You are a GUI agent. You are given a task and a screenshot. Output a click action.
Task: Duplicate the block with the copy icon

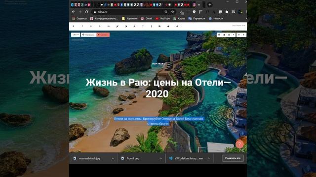pyautogui.click(x=219, y=35)
